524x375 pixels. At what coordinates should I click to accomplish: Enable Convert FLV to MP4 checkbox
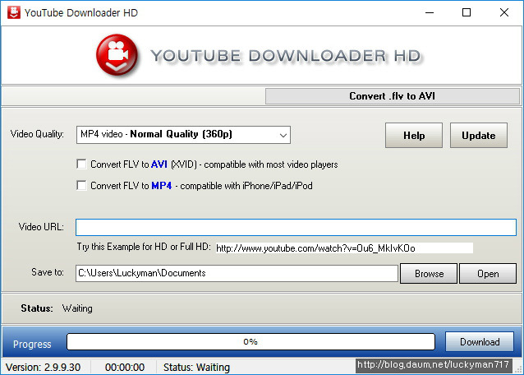pos(81,185)
